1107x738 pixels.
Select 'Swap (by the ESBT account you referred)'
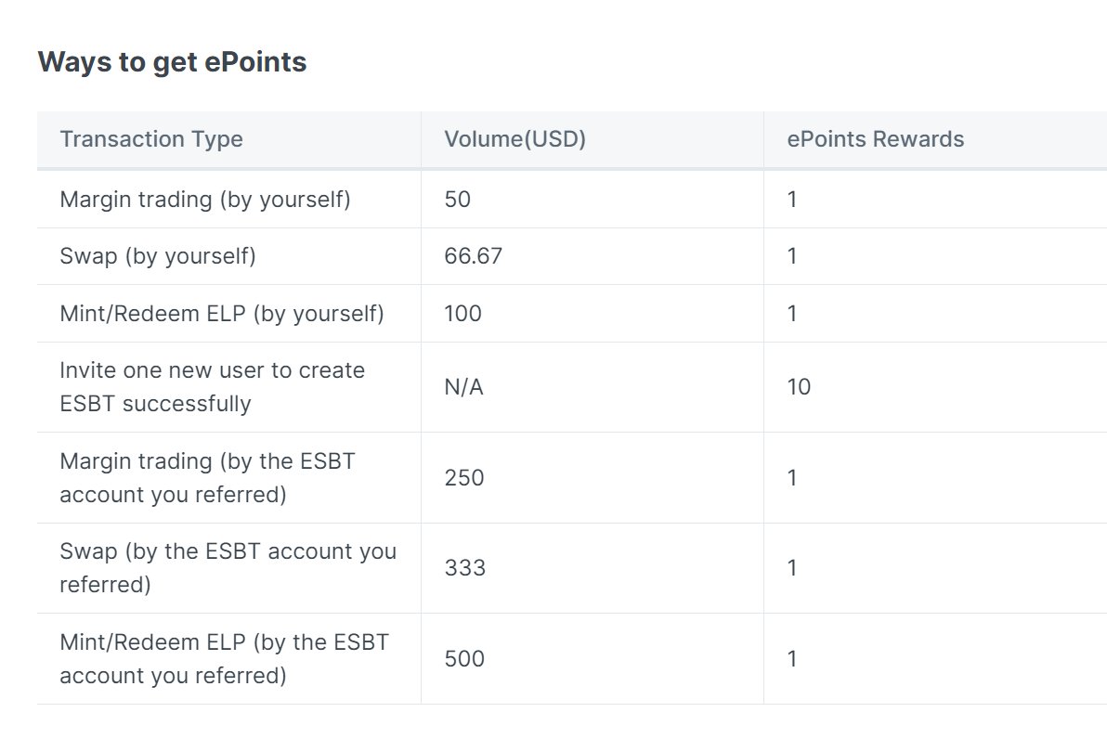pos(228,568)
